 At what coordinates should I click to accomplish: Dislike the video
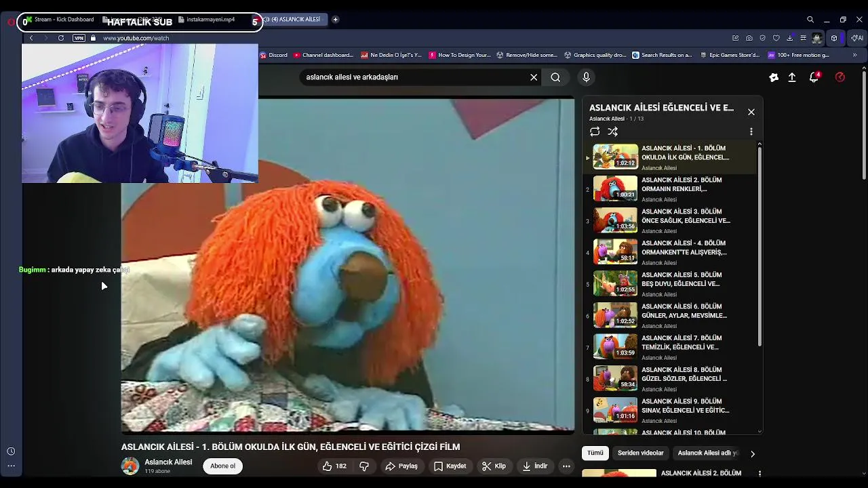point(364,466)
